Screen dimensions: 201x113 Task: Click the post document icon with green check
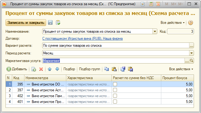pyautogui.click(x=58, y=23)
